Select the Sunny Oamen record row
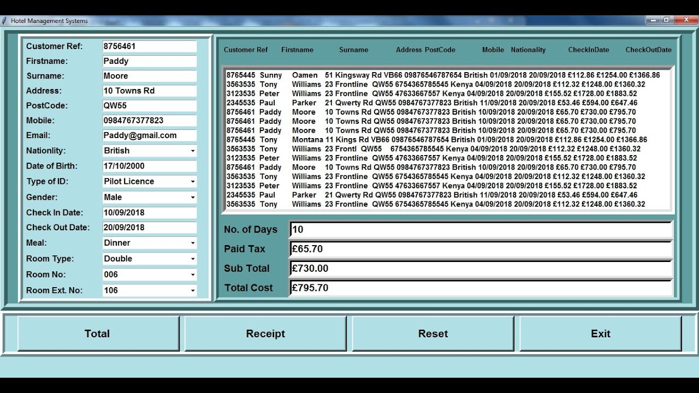The height and width of the screenshot is (393, 699). 443,75
